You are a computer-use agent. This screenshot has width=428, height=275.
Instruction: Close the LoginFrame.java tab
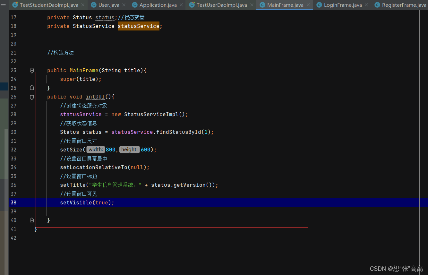pyautogui.click(x=366, y=5)
